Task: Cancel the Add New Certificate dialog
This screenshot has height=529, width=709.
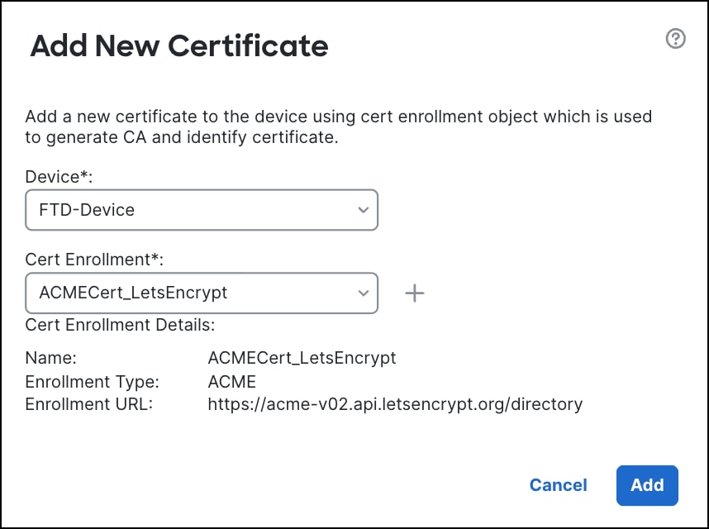Action: (x=559, y=485)
